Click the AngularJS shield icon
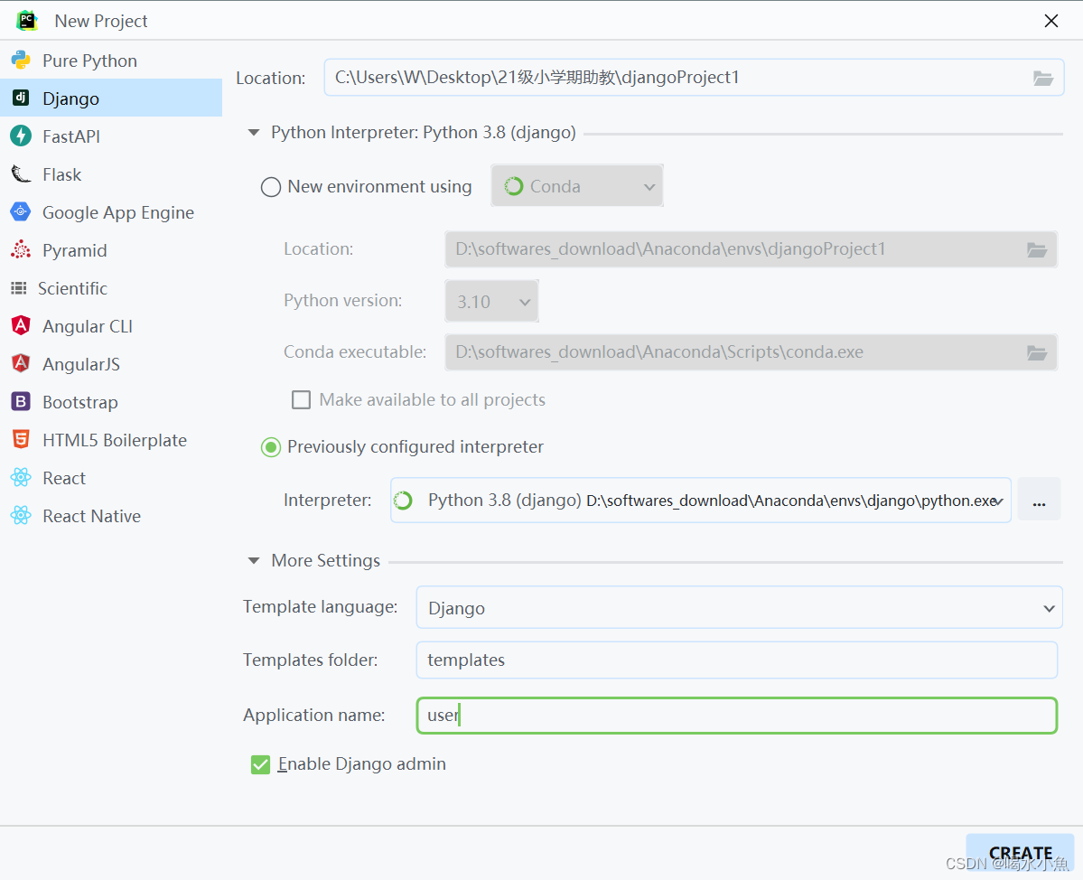Image resolution: width=1083 pixels, height=880 pixels. tap(21, 362)
